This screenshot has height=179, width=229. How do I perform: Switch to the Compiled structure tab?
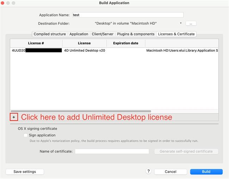50,34
